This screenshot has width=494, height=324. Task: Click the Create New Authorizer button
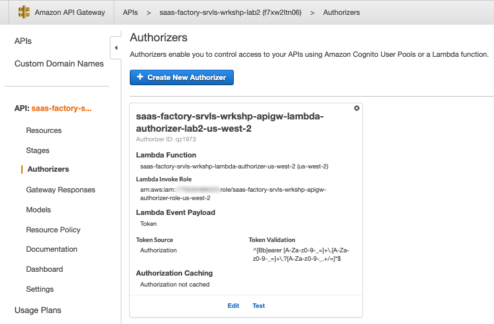pyautogui.click(x=182, y=77)
